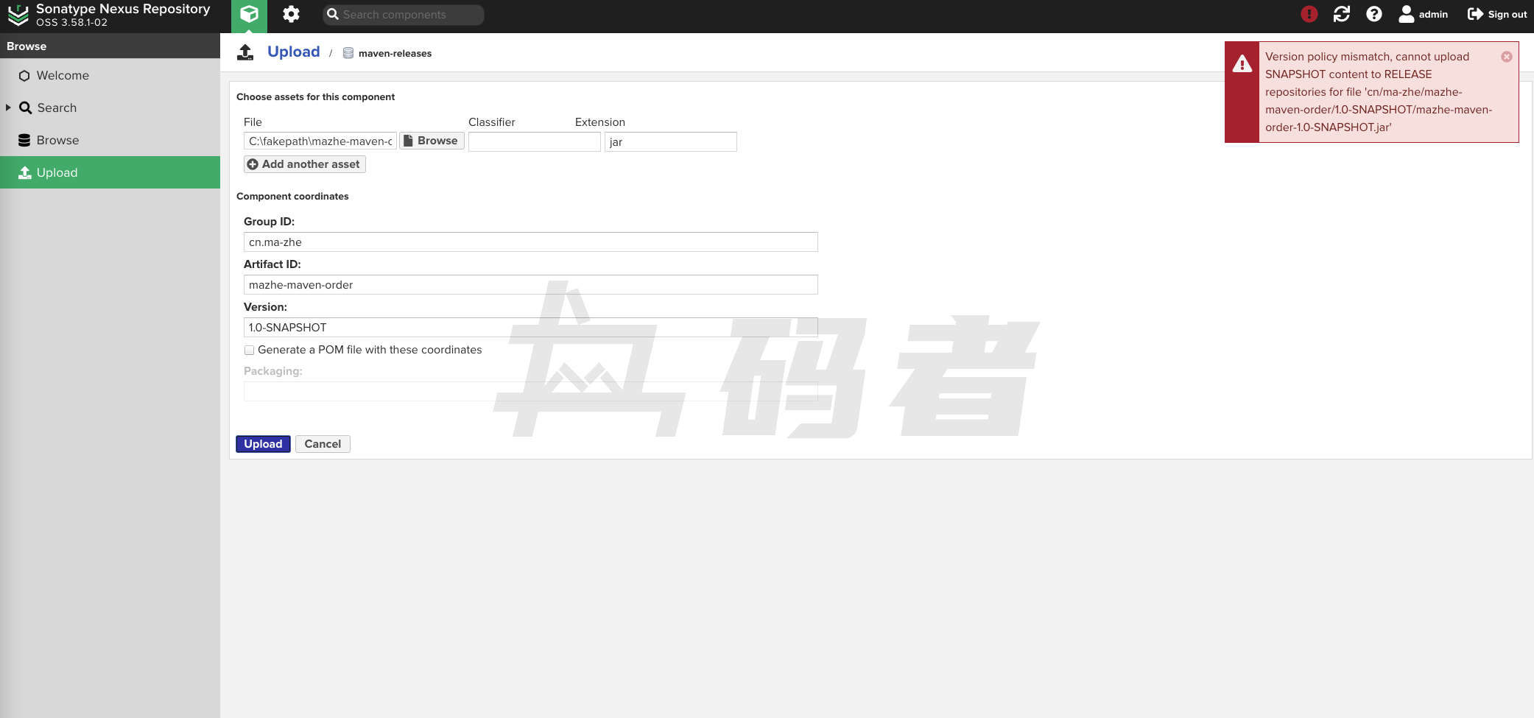
Task: Dismiss the version policy error notification
Action: tap(1506, 57)
